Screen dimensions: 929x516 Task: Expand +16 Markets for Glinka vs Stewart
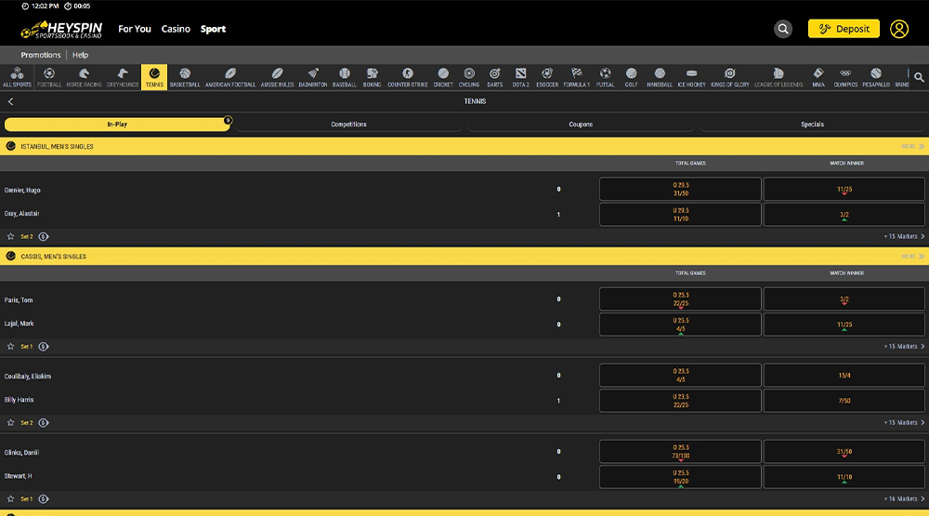[903, 498]
